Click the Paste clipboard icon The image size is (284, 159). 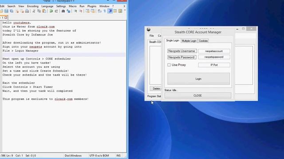pos(44,11)
